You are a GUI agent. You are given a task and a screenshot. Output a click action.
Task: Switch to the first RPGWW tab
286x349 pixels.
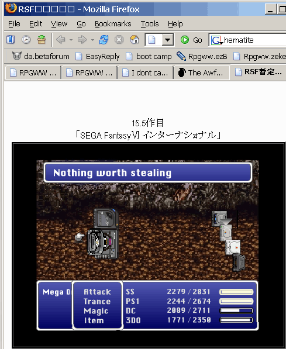(x=33, y=72)
